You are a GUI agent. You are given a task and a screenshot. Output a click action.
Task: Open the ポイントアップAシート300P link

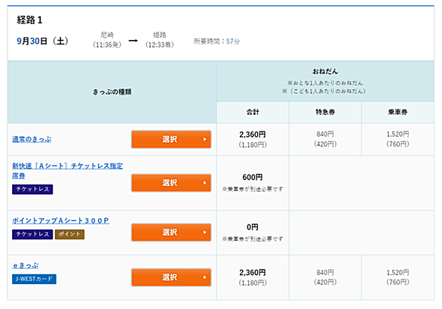tap(60, 221)
